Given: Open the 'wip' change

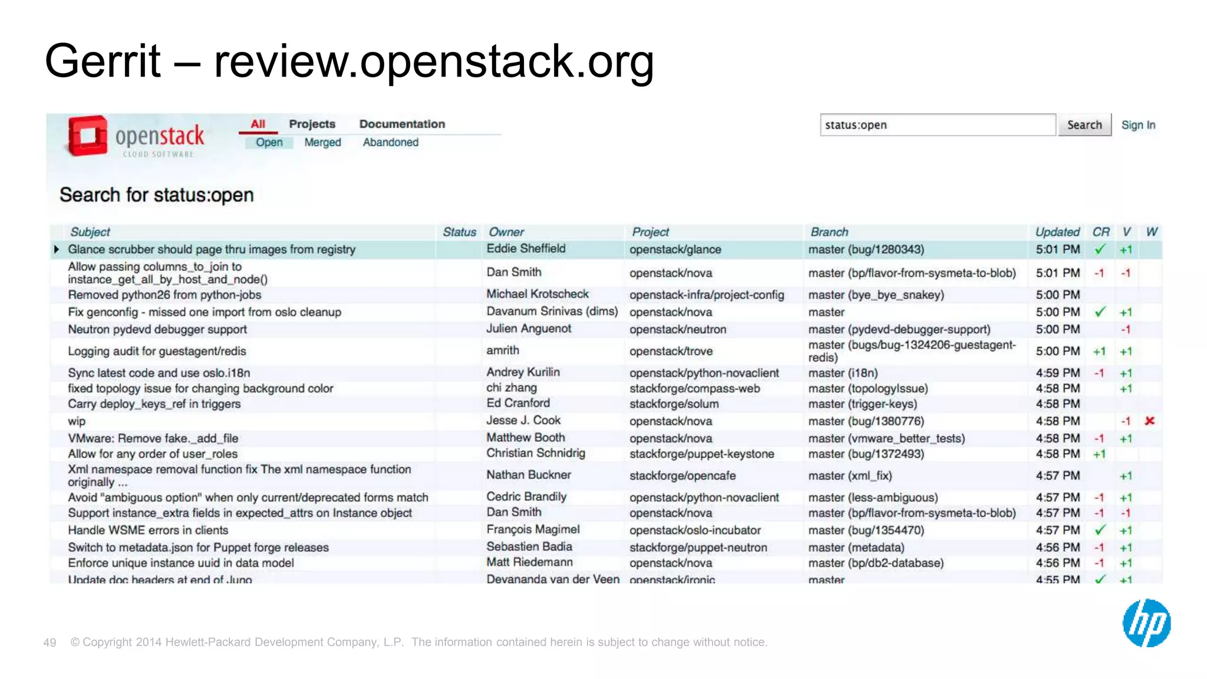Looking at the screenshot, I should pyautogui.click(x=77, y=421).
